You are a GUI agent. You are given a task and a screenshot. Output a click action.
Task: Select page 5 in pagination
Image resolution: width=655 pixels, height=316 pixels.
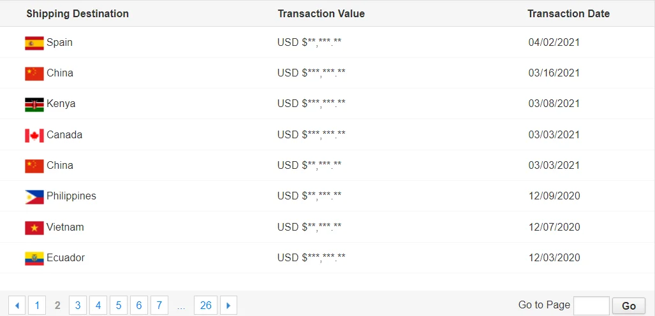119,306
